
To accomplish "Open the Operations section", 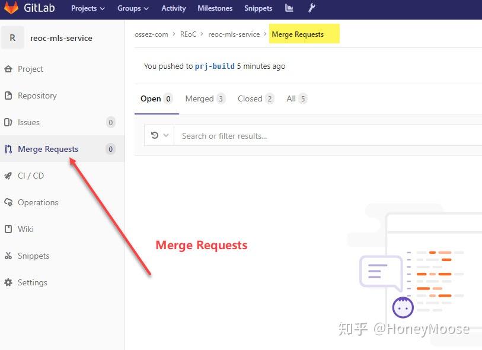I will 39,202.
